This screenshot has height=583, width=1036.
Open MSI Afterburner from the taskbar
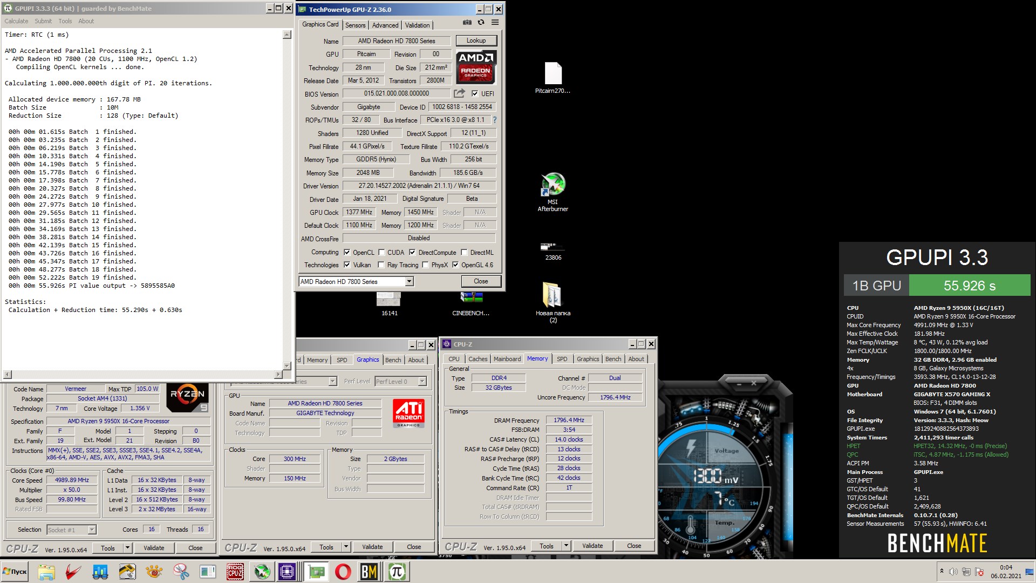(262, 572)
